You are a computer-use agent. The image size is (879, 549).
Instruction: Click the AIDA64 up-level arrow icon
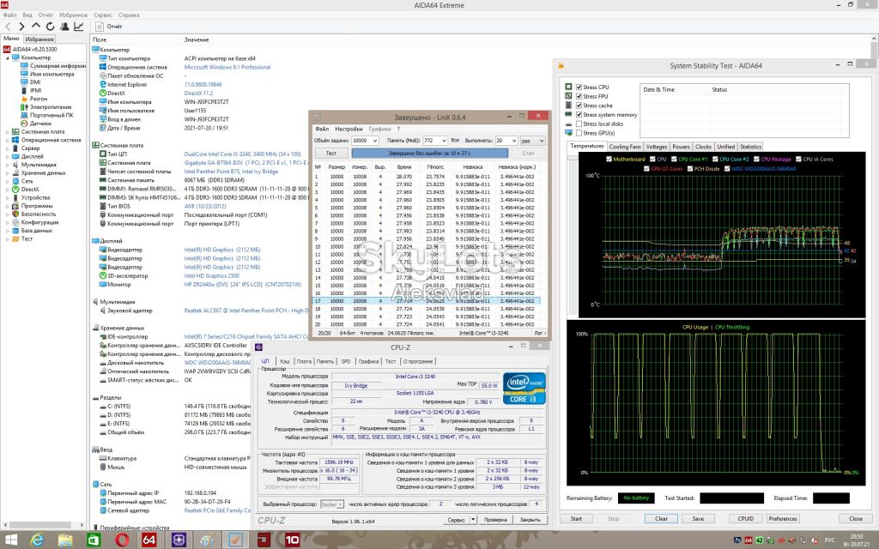click(36, 27)
